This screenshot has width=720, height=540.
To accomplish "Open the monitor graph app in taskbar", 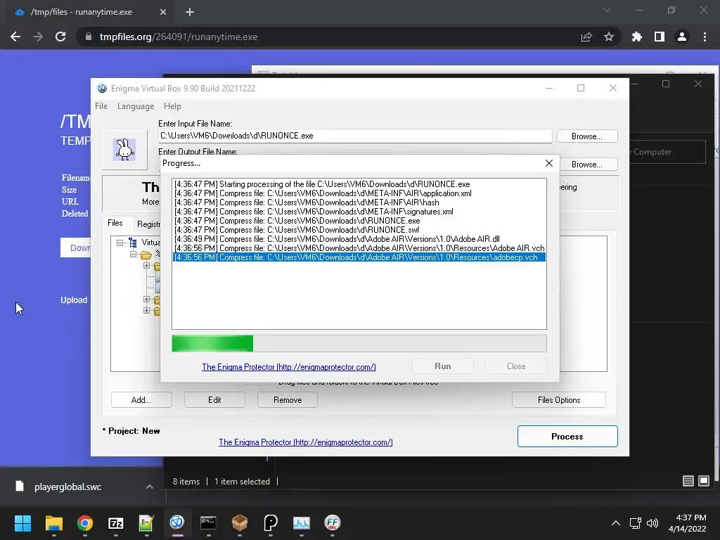I will tap(302, 523).
